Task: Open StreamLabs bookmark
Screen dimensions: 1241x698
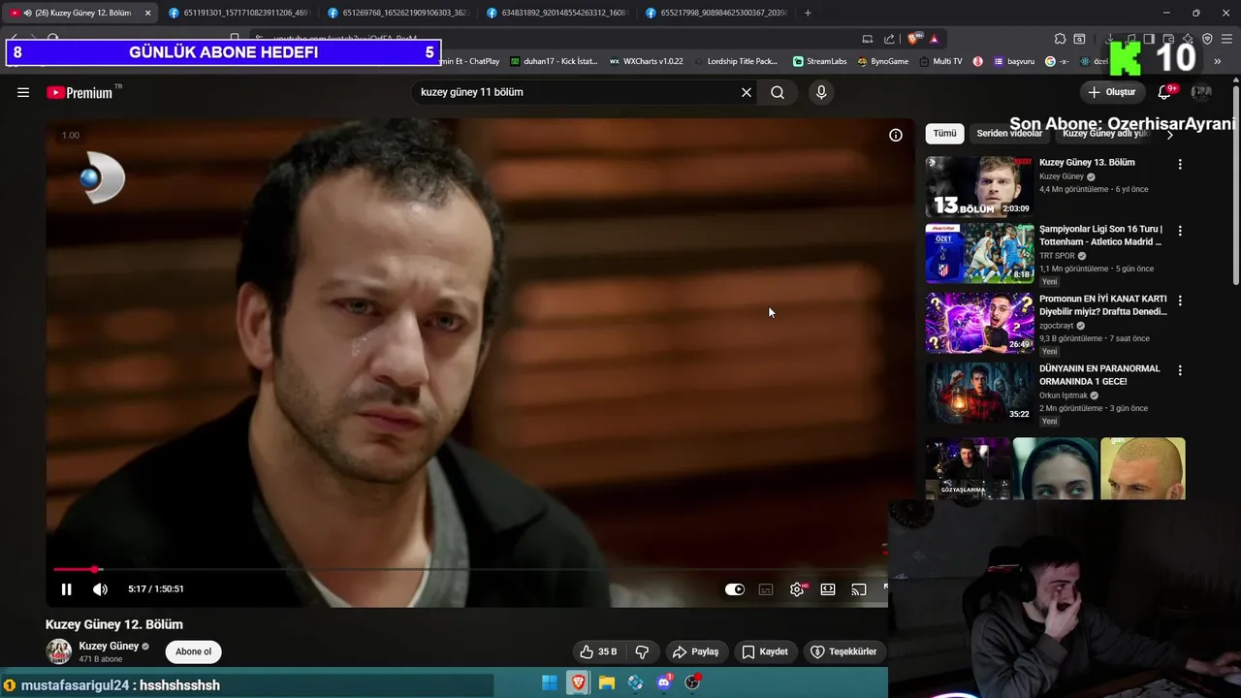Action: [819, 61]
